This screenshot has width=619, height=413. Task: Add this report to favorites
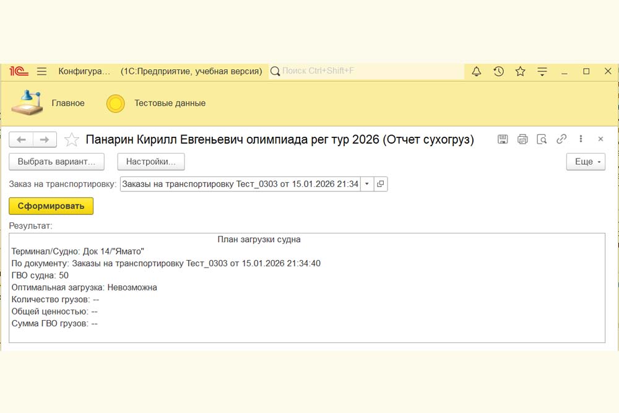click(72, 140)
